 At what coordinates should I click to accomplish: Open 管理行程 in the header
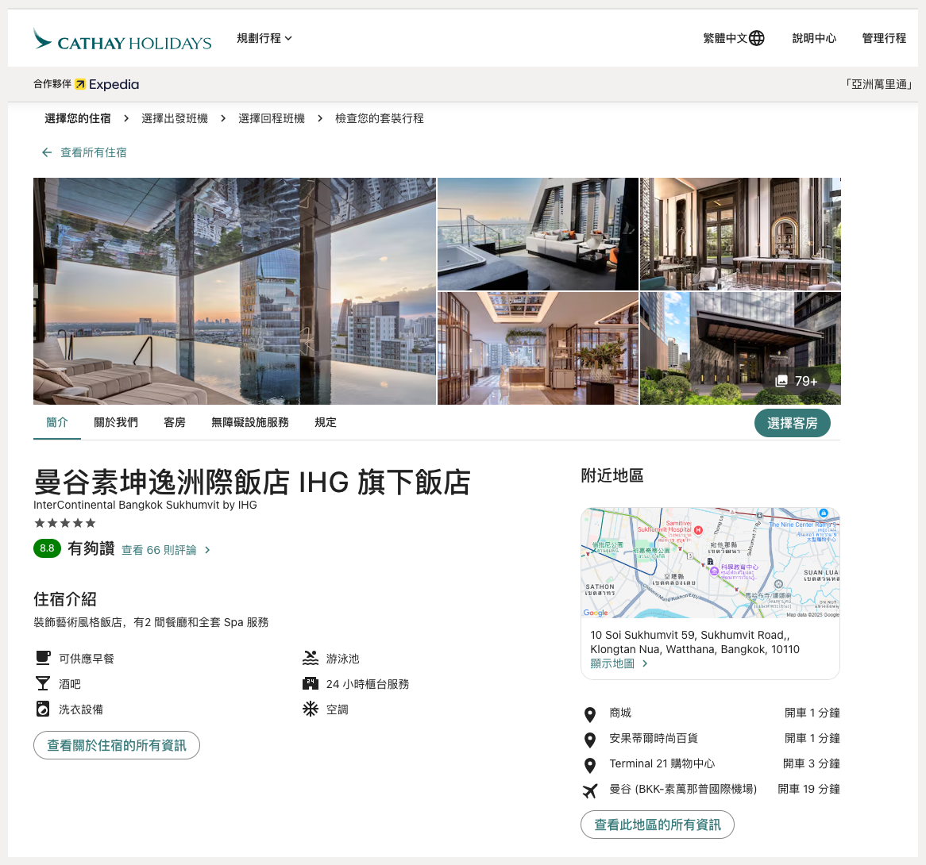884,38
